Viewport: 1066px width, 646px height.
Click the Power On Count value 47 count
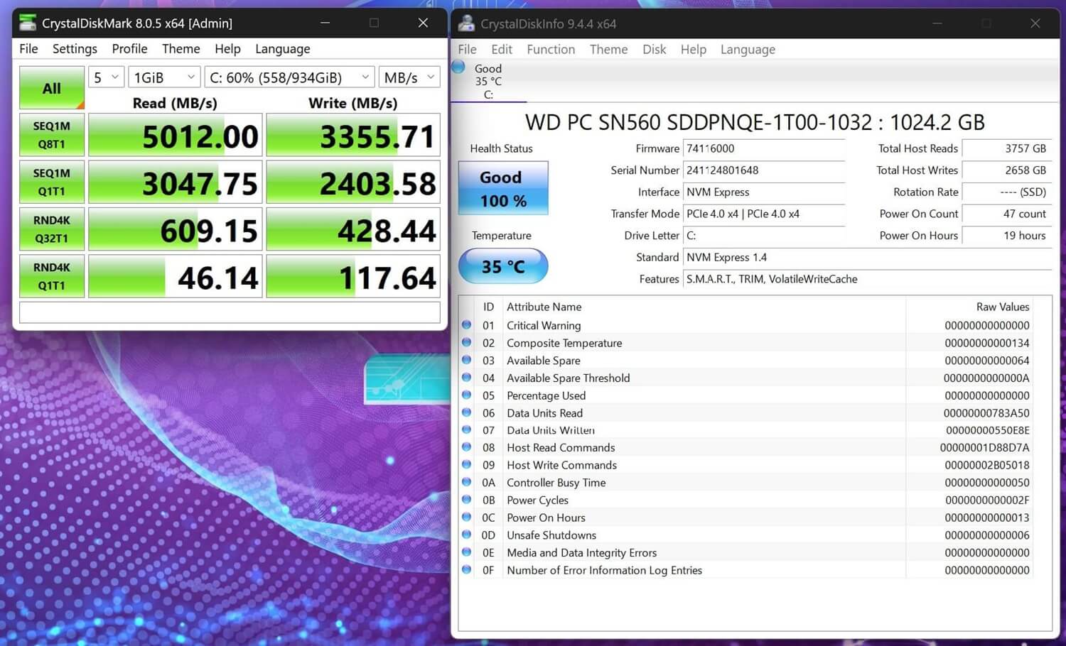[x=1007, y=214]
